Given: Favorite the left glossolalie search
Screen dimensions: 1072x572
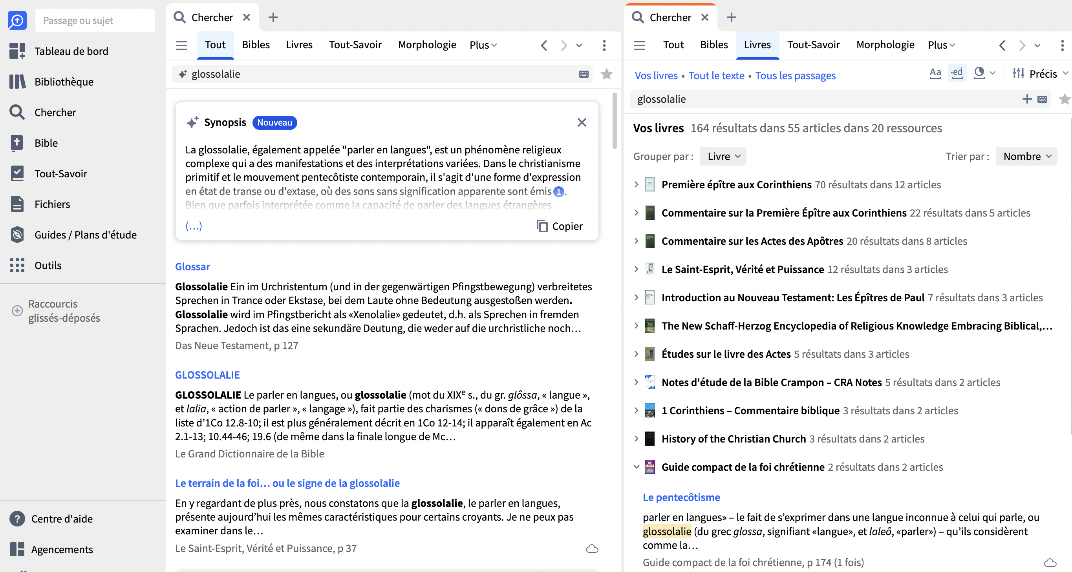Looking at the screenshot, I should click(x=607, y=74).
